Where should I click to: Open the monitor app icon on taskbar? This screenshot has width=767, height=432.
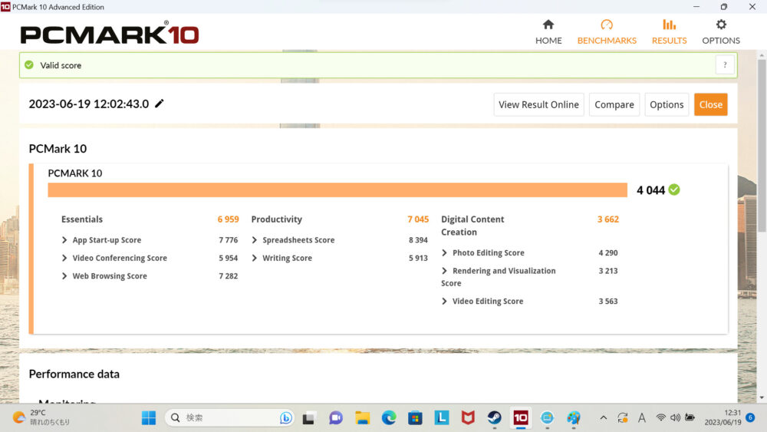pyautogui.click(x=548, y=418)
